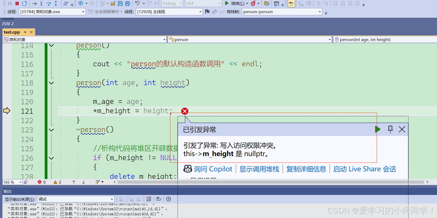Screen dimensions: 437x218
Task: Step Out of the current function
Action: [x=56, y=3]
